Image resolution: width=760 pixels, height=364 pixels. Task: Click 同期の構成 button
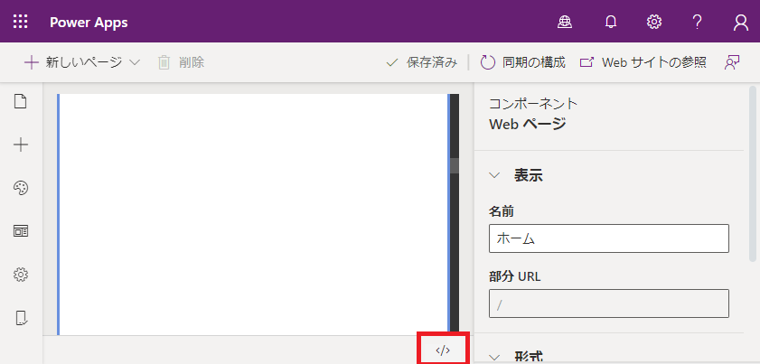pyautogui.click(x=522, y=62)
